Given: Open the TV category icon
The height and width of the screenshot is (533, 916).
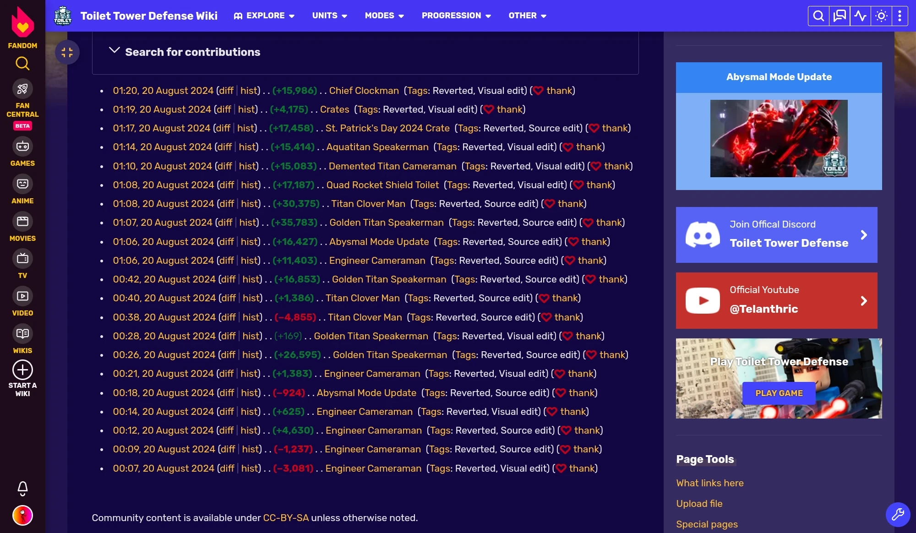Looking at the screenshot, I should [x=22, y=259].
